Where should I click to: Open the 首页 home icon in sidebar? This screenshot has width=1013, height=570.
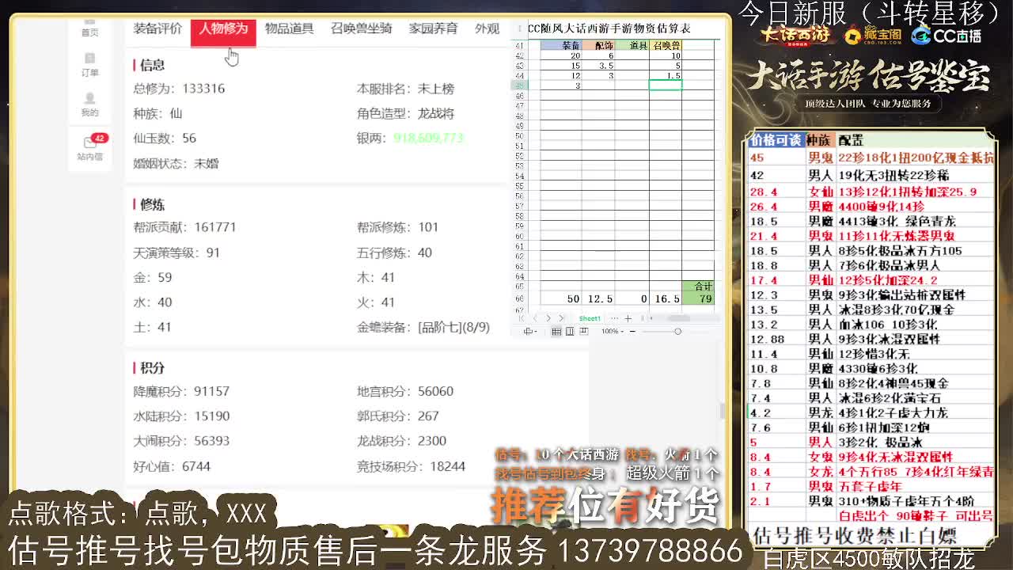[89, 27]
